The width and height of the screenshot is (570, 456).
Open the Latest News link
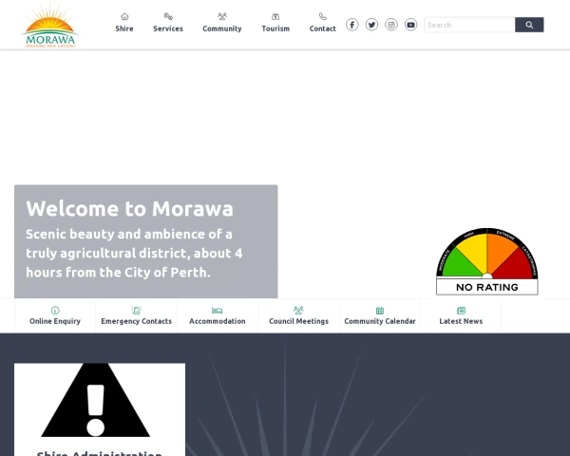point(461,321)
